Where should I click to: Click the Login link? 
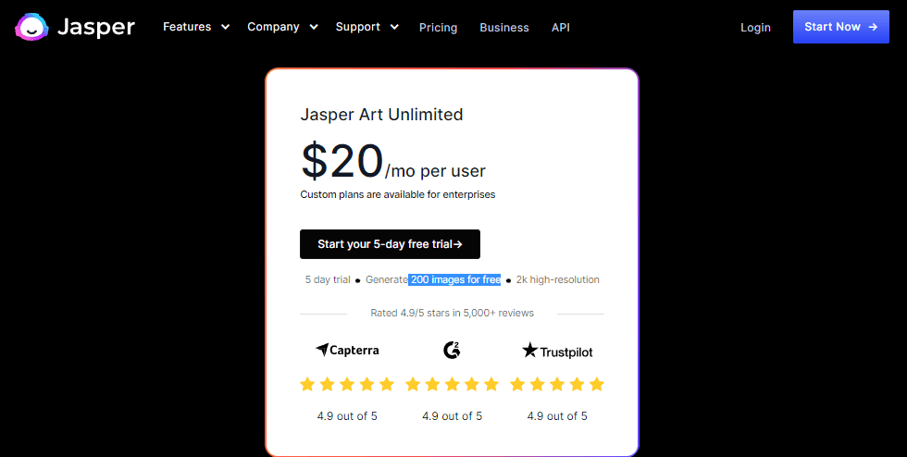(x=755, y=28)
